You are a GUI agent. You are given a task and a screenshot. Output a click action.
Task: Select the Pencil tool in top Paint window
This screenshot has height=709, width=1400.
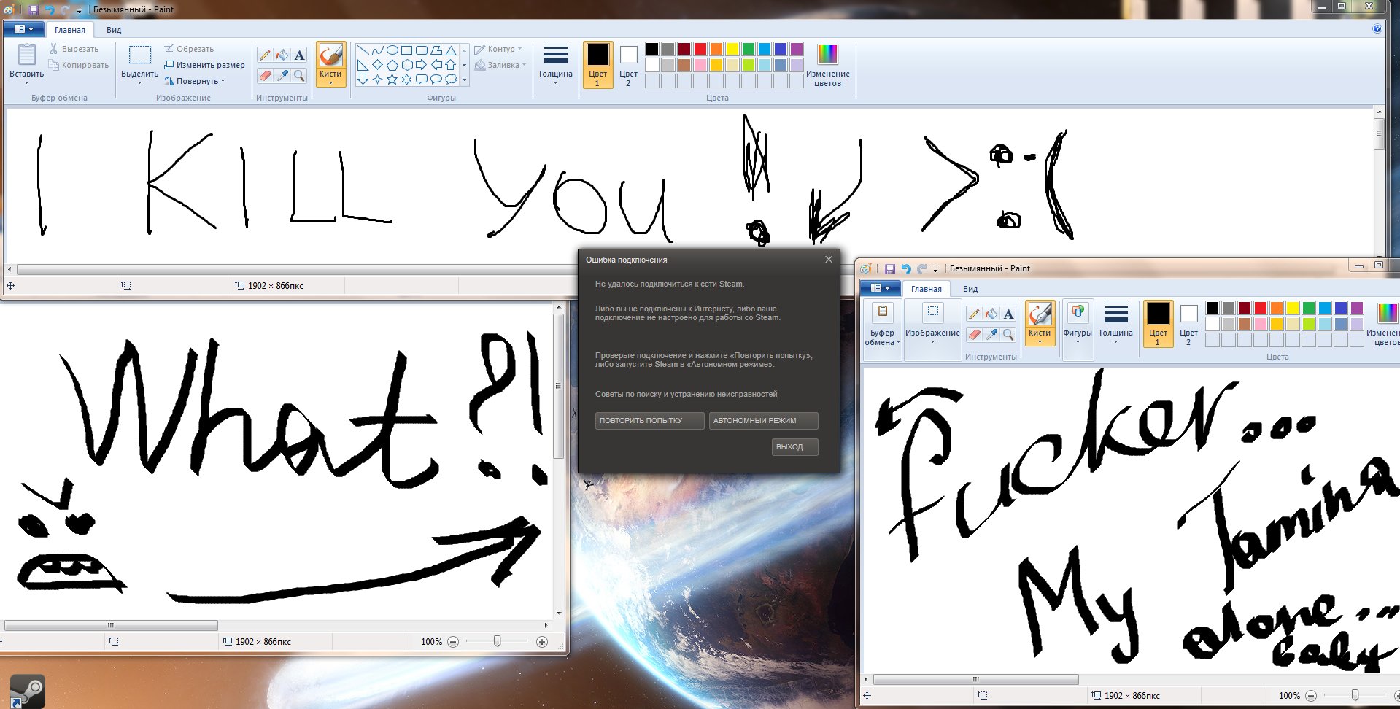point(265,55)
